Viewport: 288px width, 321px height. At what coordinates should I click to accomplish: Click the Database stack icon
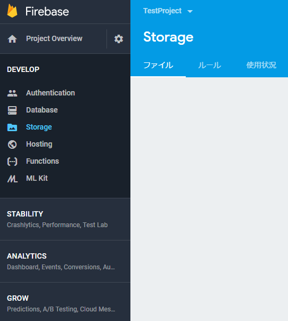coord(12,110)
